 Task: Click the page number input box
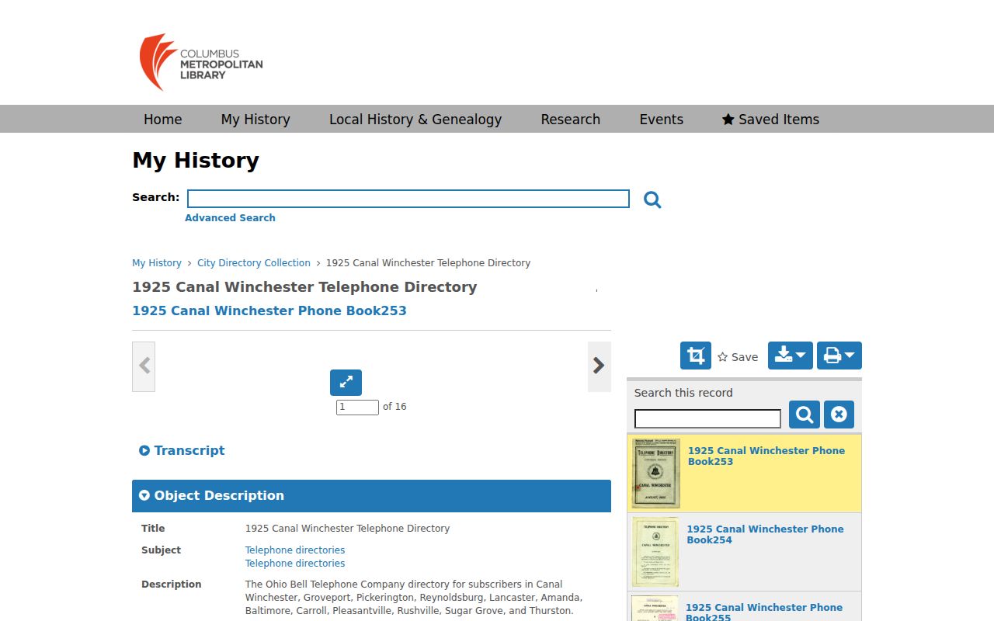(357, 407)
